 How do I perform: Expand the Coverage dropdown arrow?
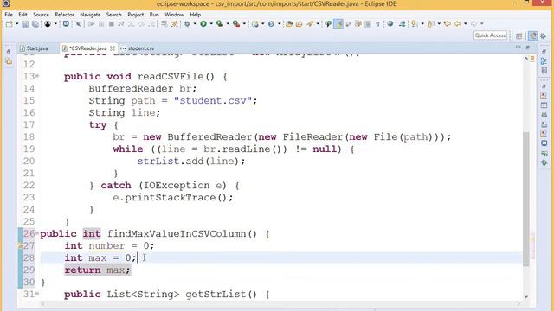click(x=228, y=24)
